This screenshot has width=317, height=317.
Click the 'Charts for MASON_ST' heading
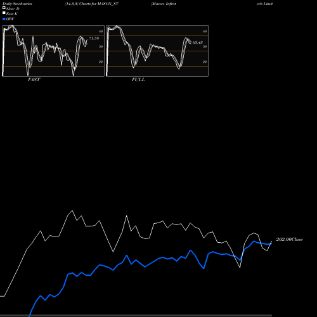99,4
